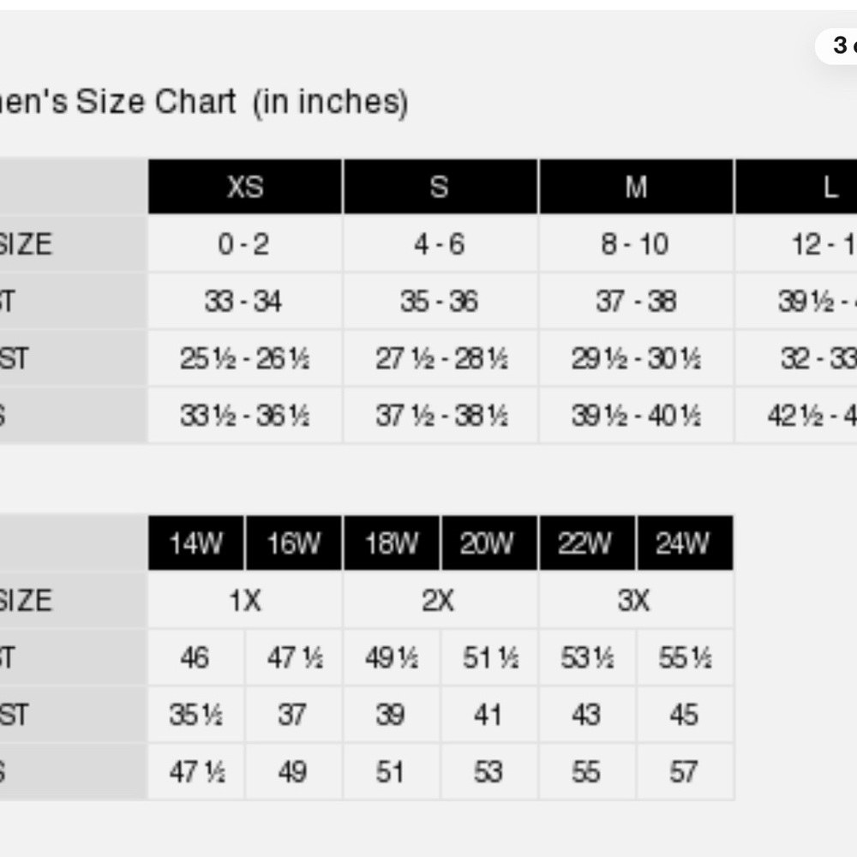
Task: Click the 47 ½ cell under 16W
Action: point(294,657)
